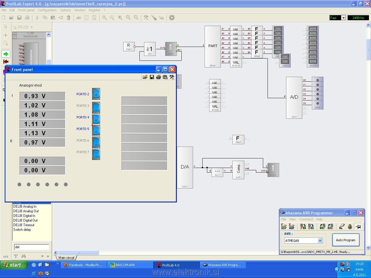Open khazama Command menu
Viewport: 371px width, 278px height.
pyautogui.click(x=306, y=219)
